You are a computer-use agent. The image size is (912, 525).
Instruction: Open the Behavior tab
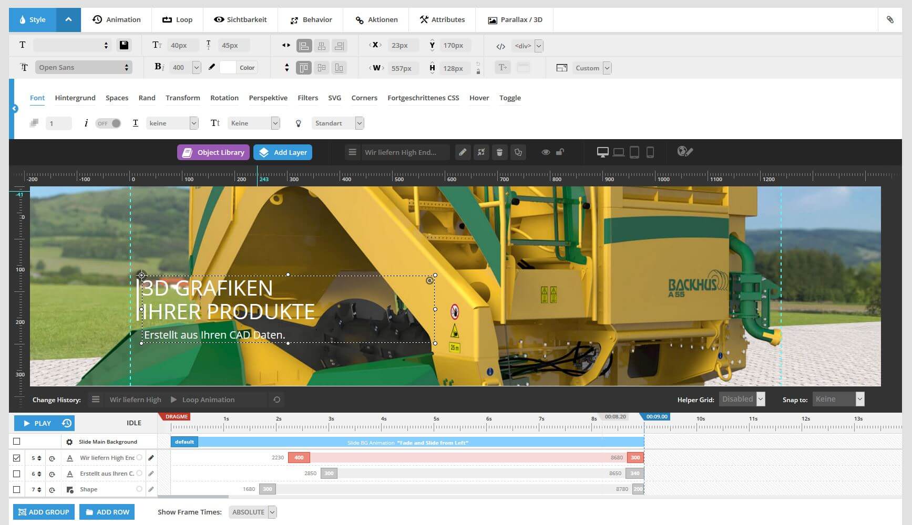(x=311, y=19)
